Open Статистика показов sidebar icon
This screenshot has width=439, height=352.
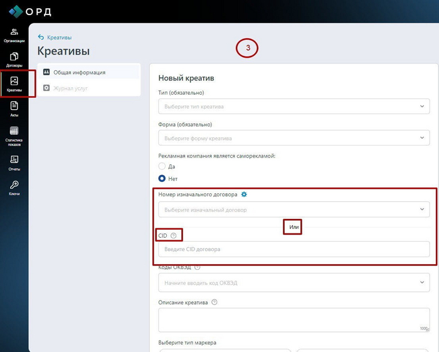[x=14, y=134]
